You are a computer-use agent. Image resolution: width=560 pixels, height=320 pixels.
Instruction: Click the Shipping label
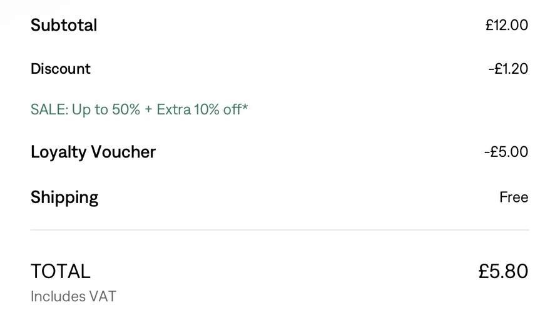64,197
